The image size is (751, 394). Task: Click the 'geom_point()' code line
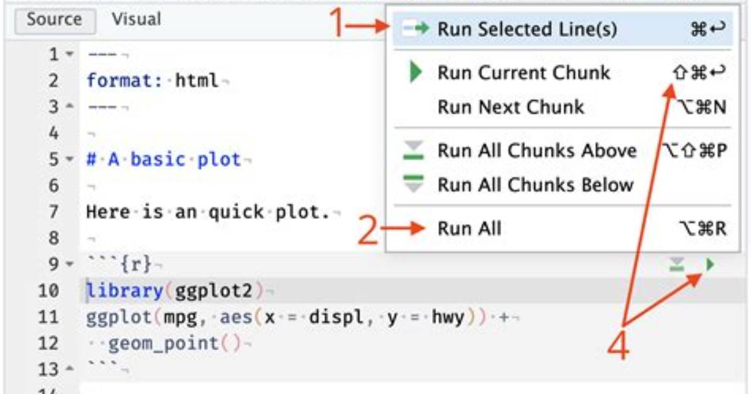175,343
